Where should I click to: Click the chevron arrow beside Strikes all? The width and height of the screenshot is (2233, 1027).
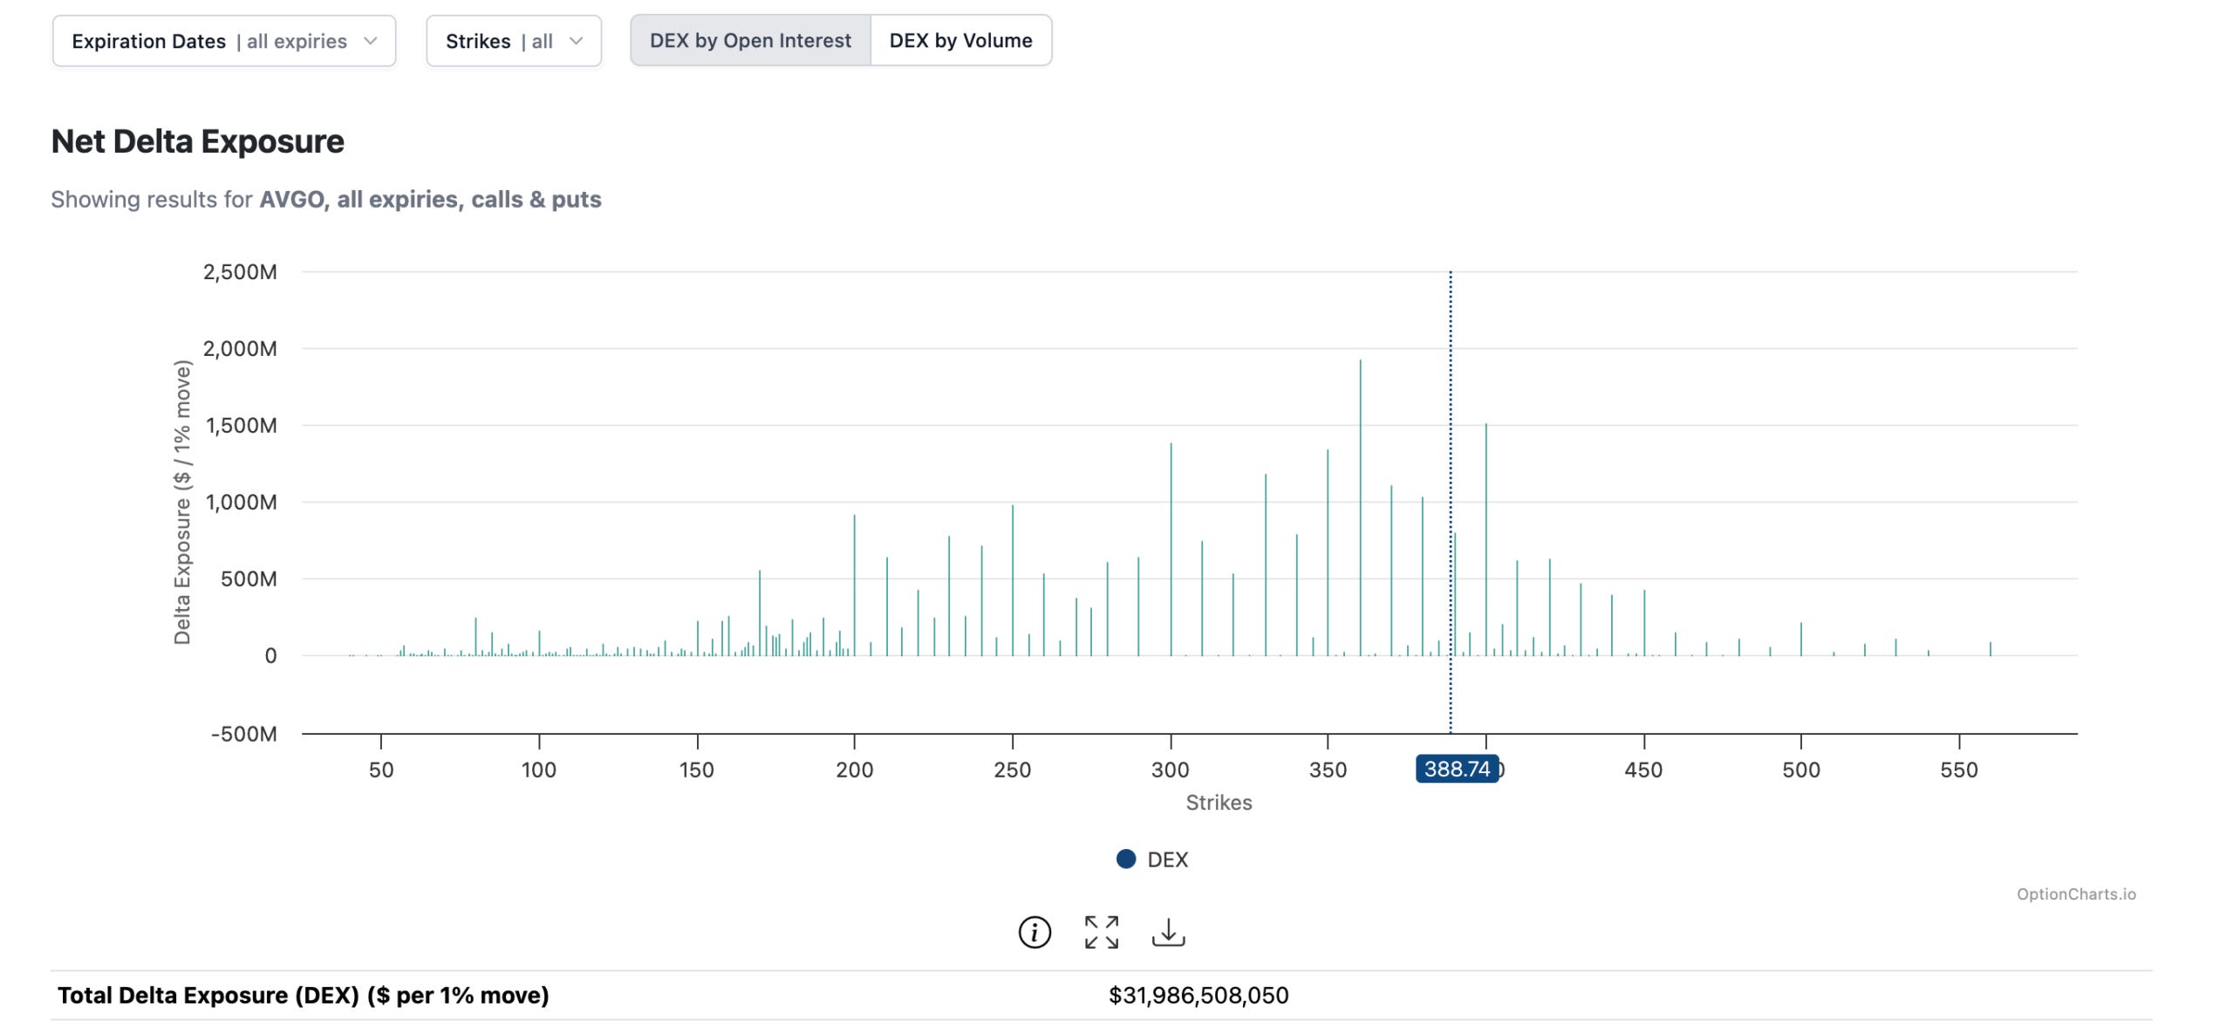[x=576, y=41]
